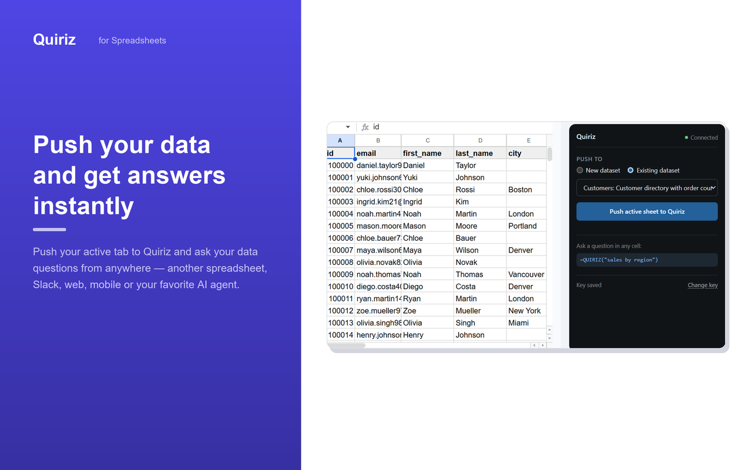Image resolution: width=752 pixels, height=470 pixels.
Task: Click the formula bar showing id
Action: [x=461, y=127]
